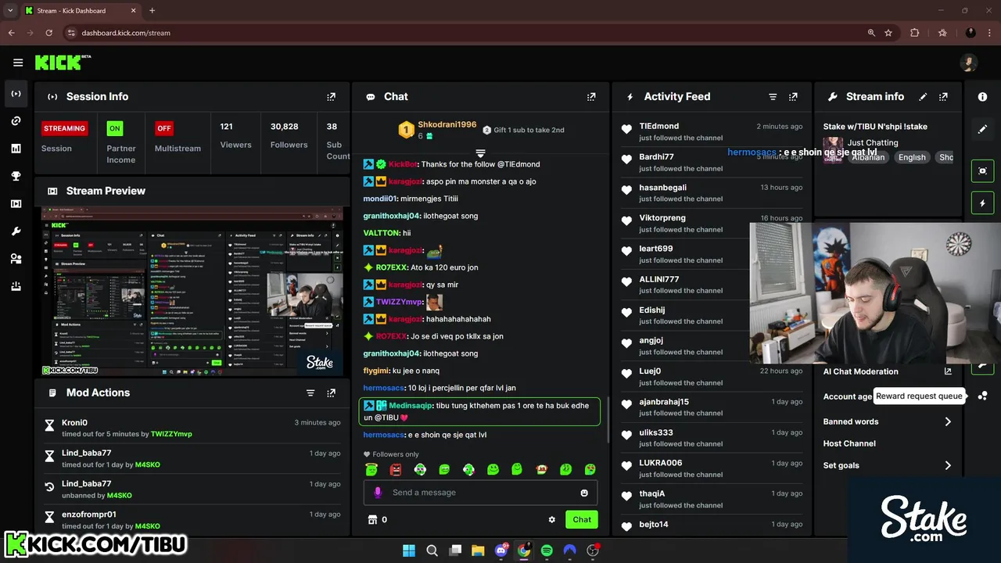Image resolution: width=1001 pixels, height=563 pixels.
Task: Click the Stream Preview video thumbnail
Action: [x=192, y=291]
